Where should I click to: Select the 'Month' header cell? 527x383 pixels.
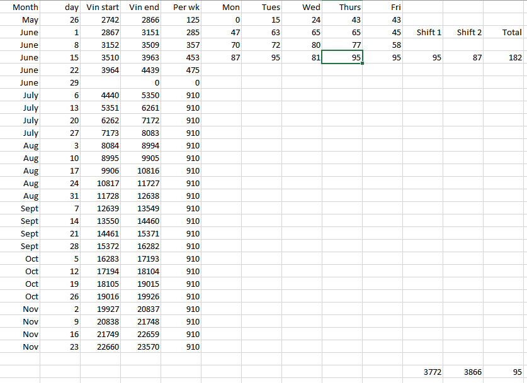20,7
